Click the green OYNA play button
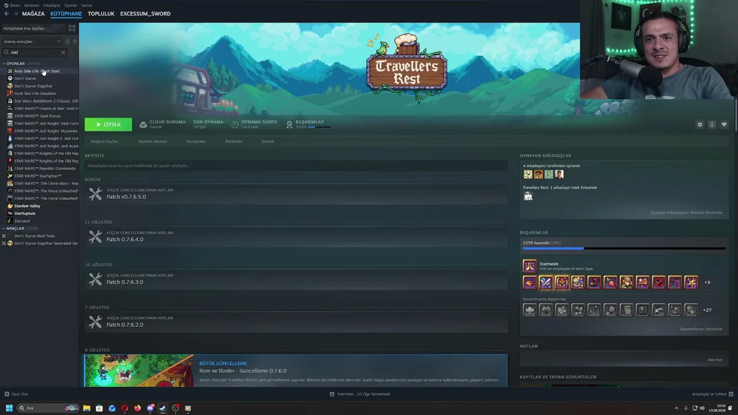Screen dimensions: 738x415 click(108, 124)
